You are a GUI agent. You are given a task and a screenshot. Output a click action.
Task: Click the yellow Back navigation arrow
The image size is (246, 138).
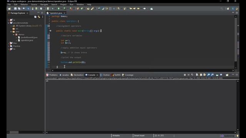[138, 9]
